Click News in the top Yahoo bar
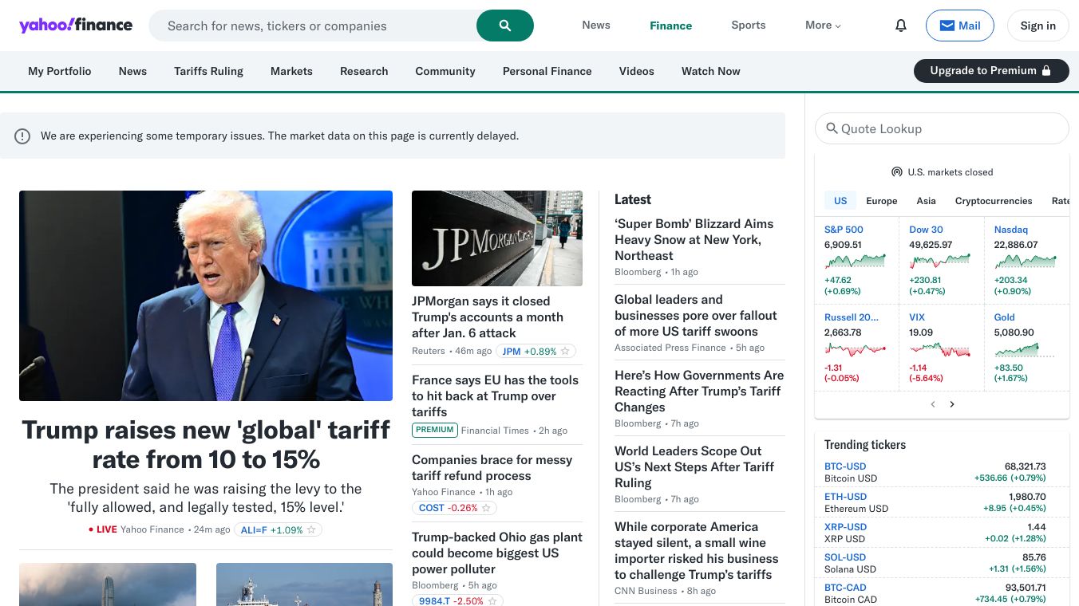Viewport: 1079px width, 606px height. click(x=596, y=26)
